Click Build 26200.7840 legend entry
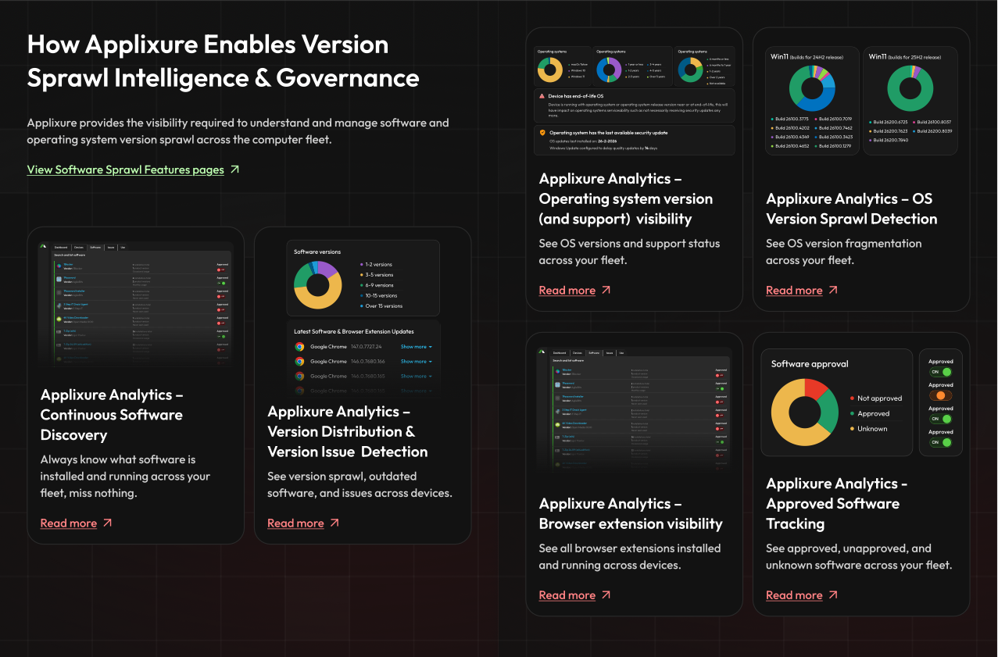Image resolution: width=998 pixels, height=657 pixels. (x=889, y=140)
